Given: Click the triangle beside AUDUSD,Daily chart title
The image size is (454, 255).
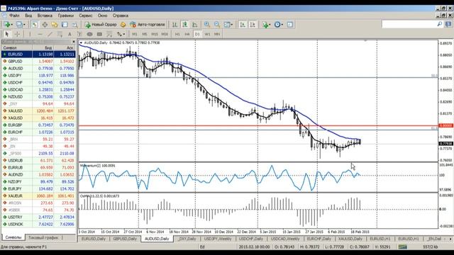Looking at the screenshot, I should 81,42.
